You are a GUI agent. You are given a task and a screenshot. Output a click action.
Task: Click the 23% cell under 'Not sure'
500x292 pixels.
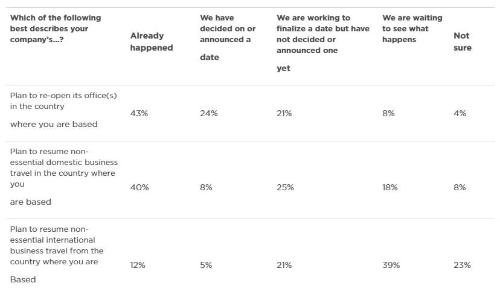[x=462, y=265]
